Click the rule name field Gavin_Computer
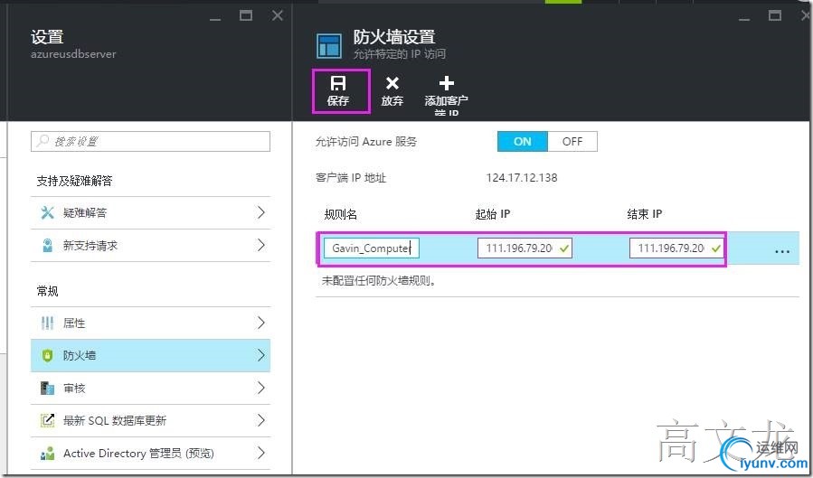This screenshot has width=813, height=478. click(372, 248)
